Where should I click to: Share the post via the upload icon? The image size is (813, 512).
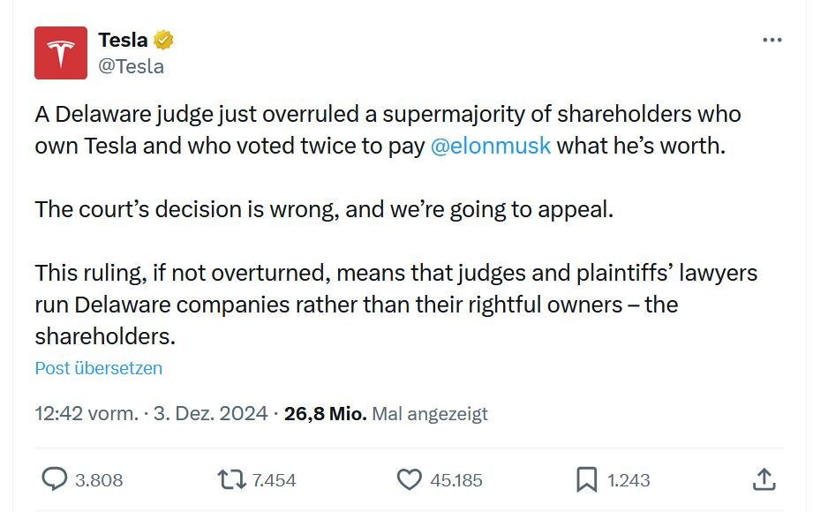[766, 480]
